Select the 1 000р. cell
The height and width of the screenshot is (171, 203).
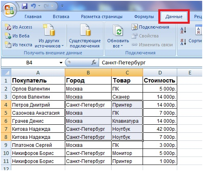tap(160, 161)
